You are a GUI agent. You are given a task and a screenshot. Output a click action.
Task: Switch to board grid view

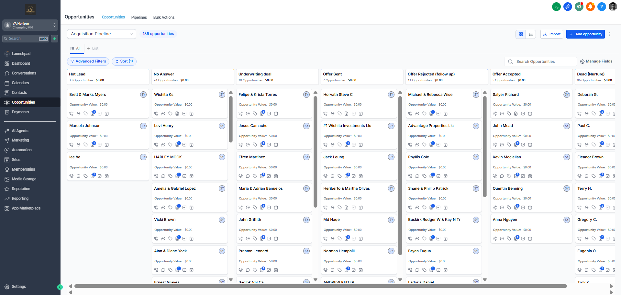point(521,34)
